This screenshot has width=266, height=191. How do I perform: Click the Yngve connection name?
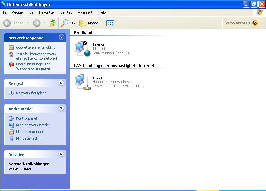[x=97, y=77]
